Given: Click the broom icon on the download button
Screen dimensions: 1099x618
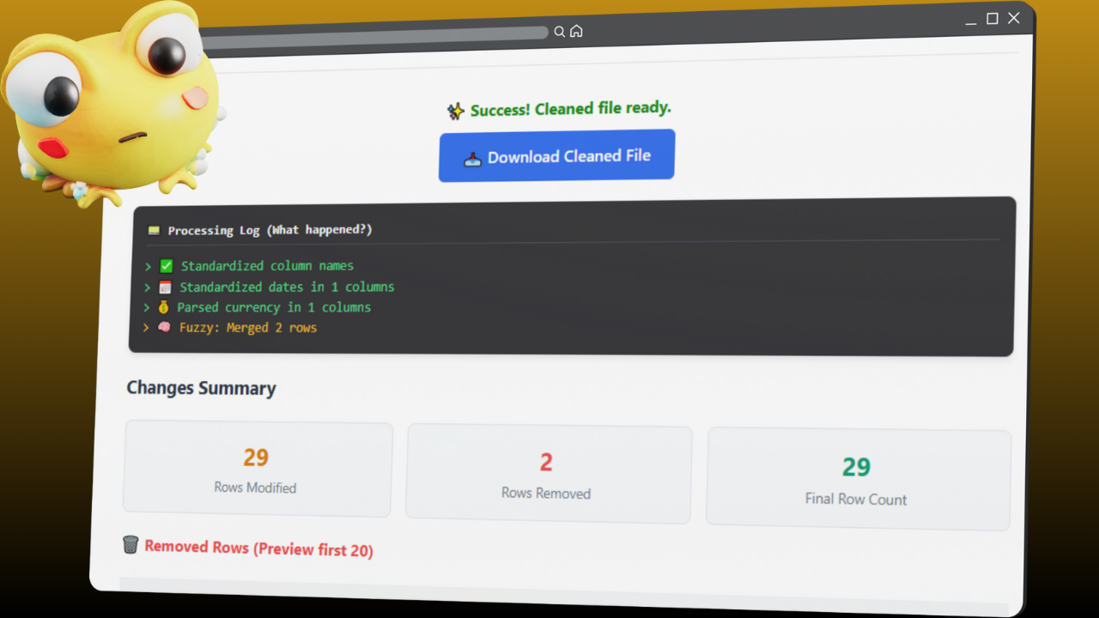Looking at the screenshot, I should 471,158.
